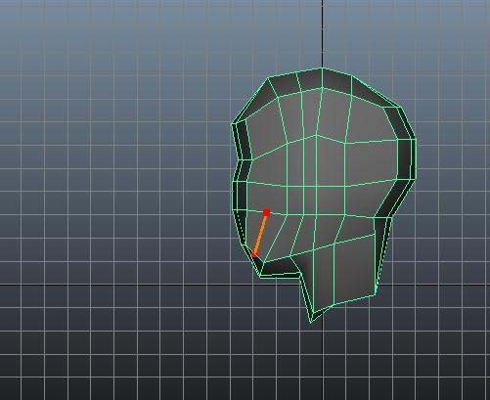
Task: Click the central skull vertex where edges converge
Action: coord(316,135)
